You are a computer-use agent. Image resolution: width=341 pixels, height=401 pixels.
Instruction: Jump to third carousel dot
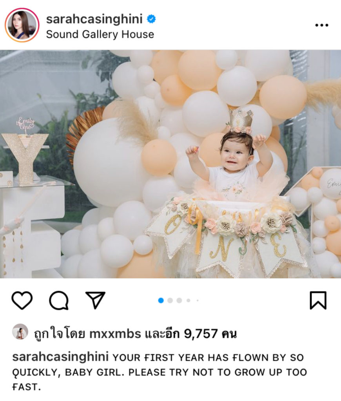(x=179, y=300)
